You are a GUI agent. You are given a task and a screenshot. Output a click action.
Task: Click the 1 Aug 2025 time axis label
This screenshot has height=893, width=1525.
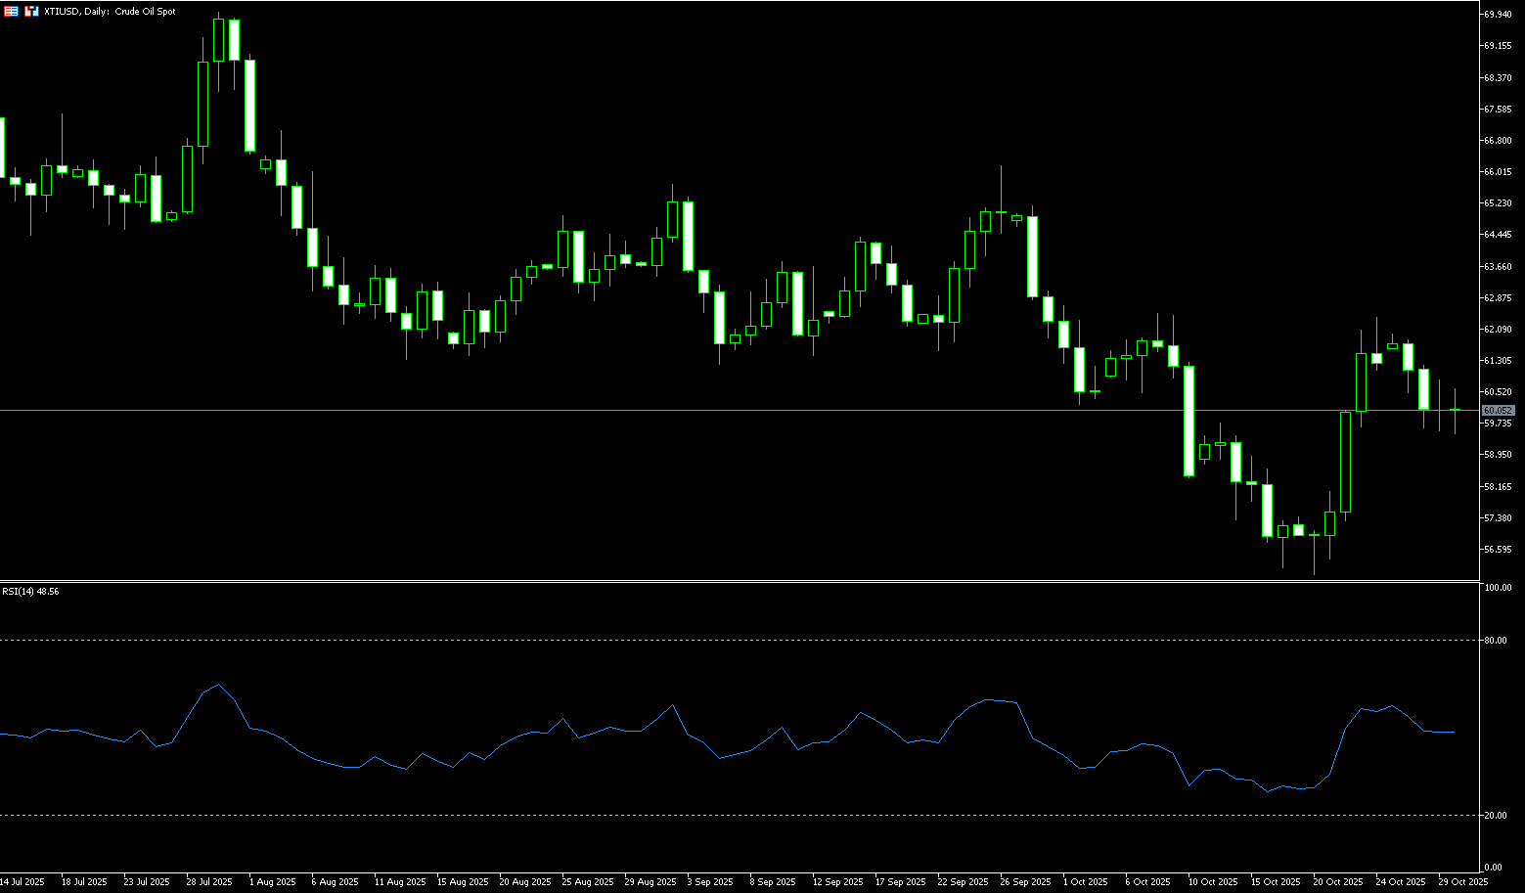(x=272, y=882)
